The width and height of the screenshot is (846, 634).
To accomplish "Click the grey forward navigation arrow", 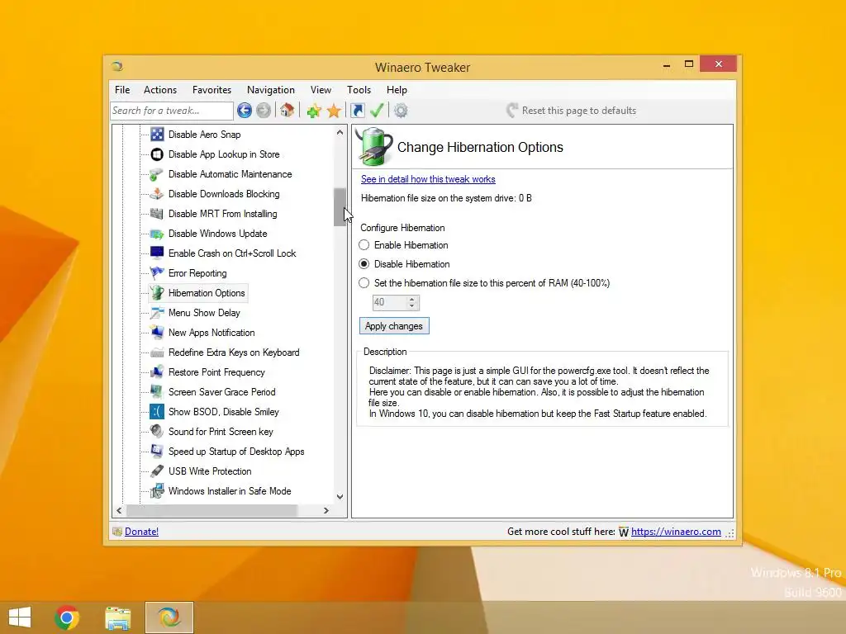I will point(264,111).
